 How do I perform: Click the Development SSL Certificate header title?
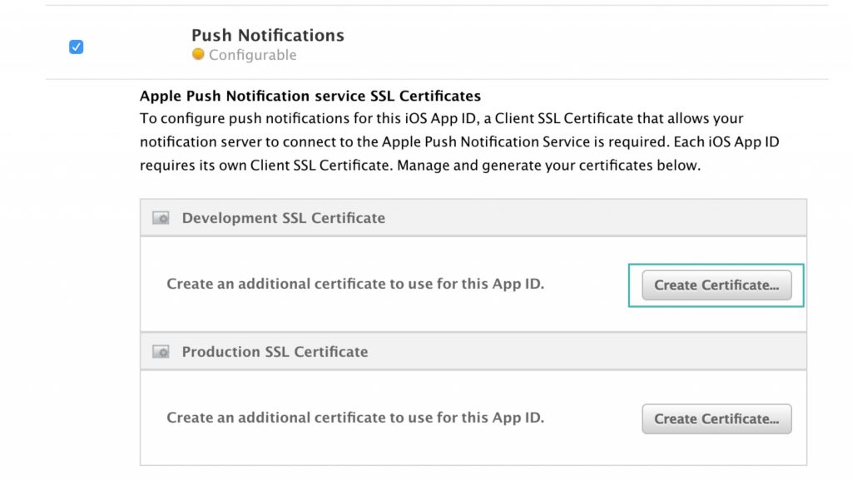(x=283, y=218)
